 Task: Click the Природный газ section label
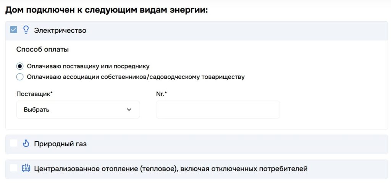60,144
